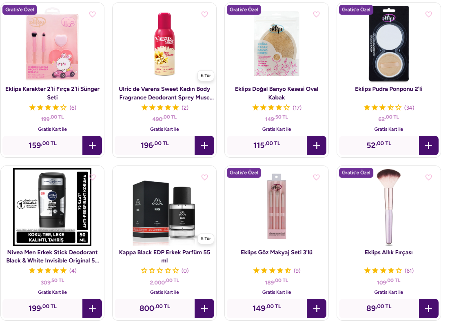This screenshot has width=450, height=324.
Task: Add Ulric de Varens deodorant to cart
Action: pyautogui.click(x=204, y=145)
